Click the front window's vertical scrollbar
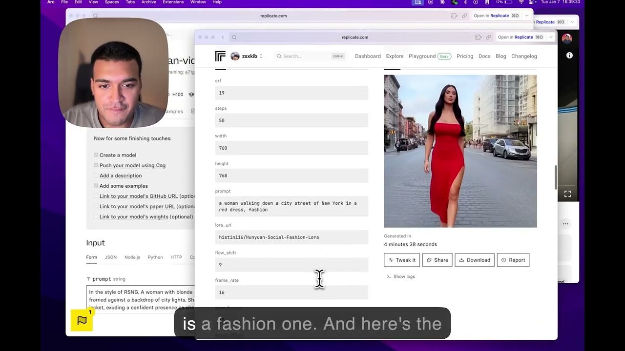625x351 pixels. (555, 178)
